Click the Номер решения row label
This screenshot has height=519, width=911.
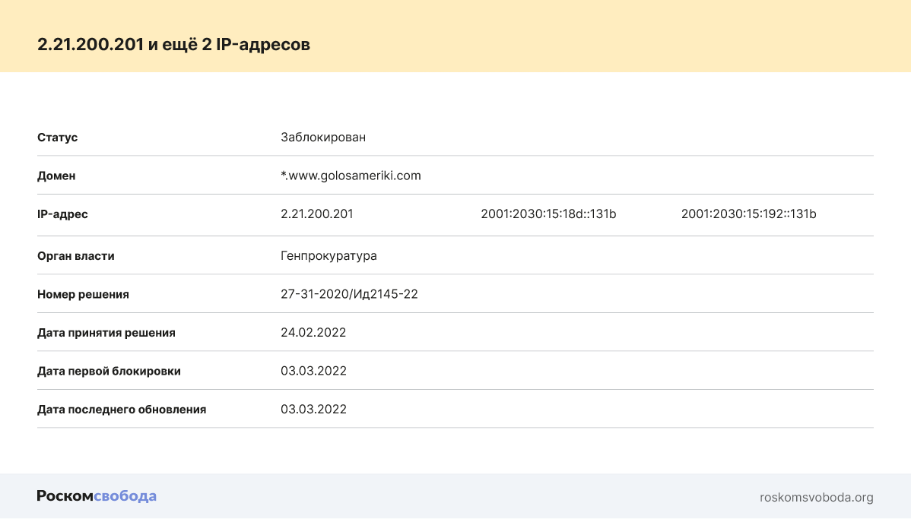[83, 294]
